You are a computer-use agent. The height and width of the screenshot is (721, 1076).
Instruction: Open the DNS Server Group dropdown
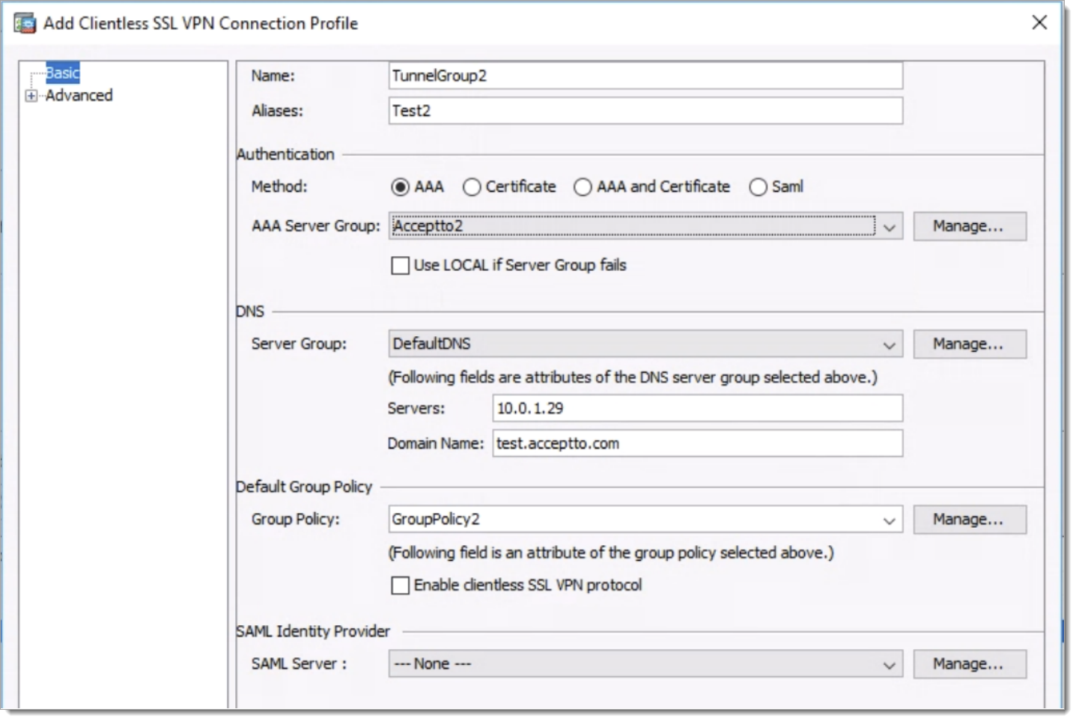(889, 344)
